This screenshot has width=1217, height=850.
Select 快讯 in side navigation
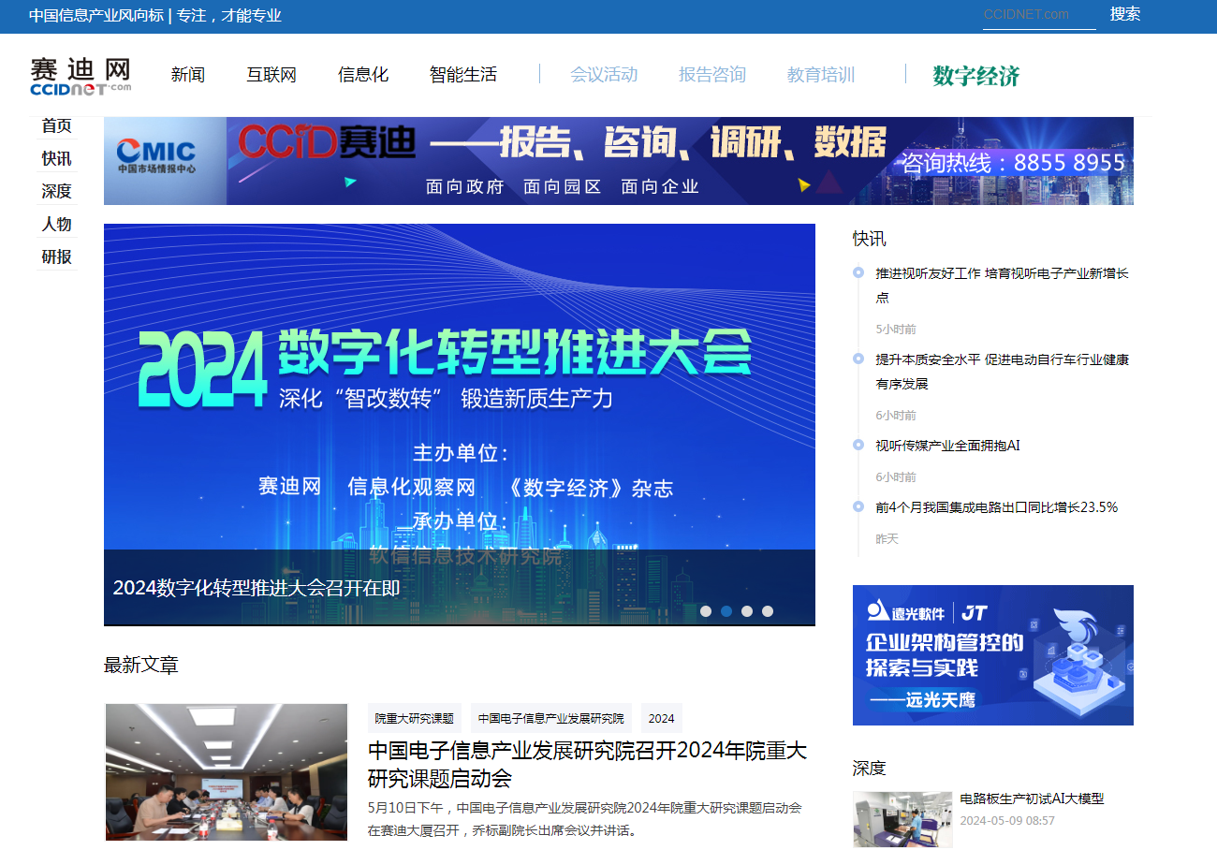coord(56,158)
